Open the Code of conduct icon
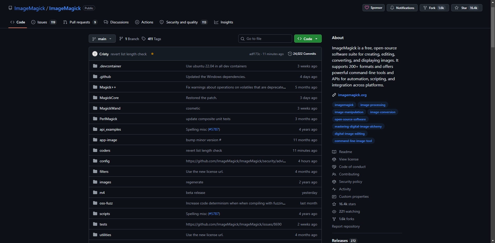495x243 pixels. [334, 167]
